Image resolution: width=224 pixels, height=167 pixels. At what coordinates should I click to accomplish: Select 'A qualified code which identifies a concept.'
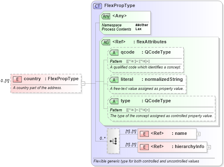[145, 67]
